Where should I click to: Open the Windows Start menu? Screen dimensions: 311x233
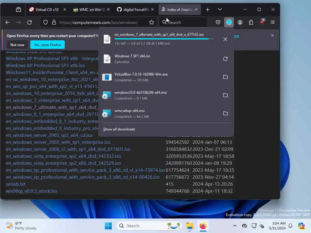(108, 226)
